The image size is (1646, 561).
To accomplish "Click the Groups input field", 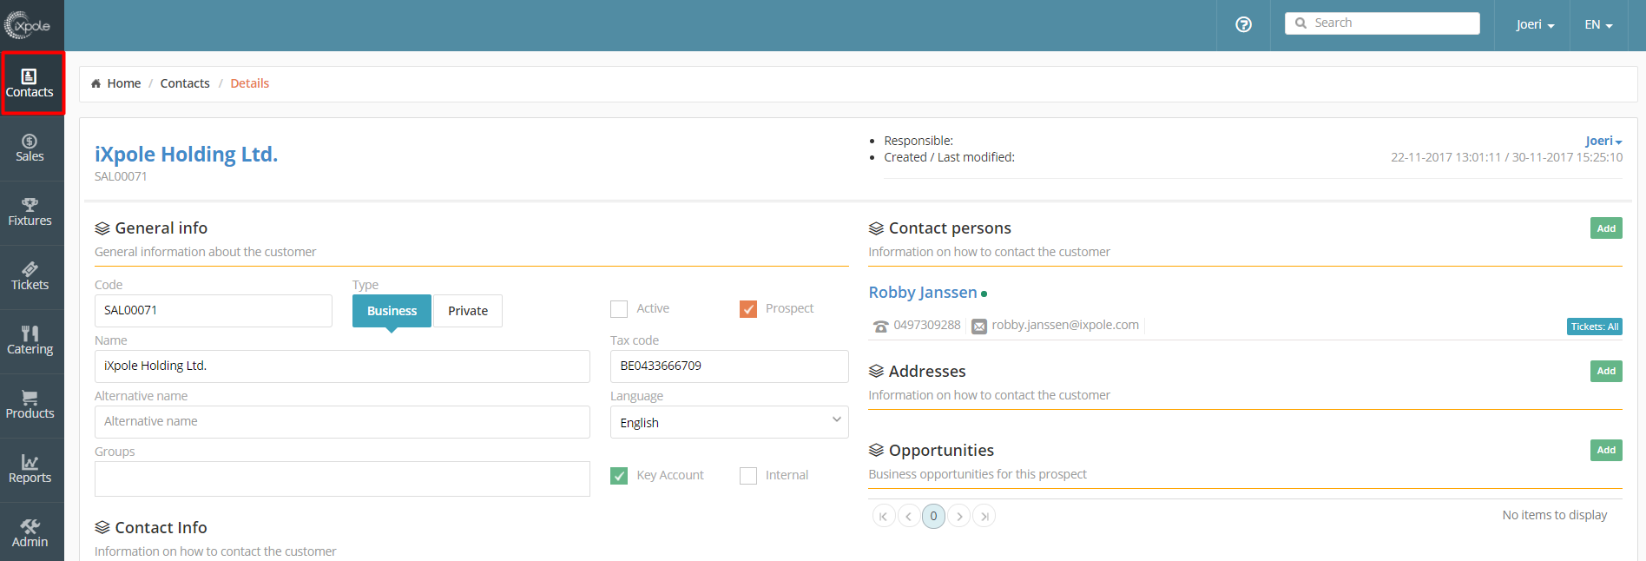I will pyautogui.click(x=342, y=478).
